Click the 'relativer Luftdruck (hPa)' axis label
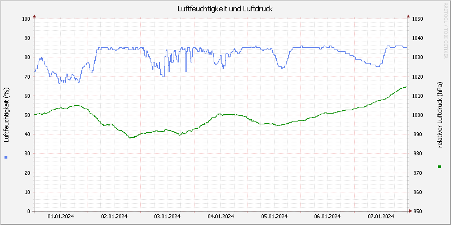This screenshot has height=225, width=451. click(439, 115)
